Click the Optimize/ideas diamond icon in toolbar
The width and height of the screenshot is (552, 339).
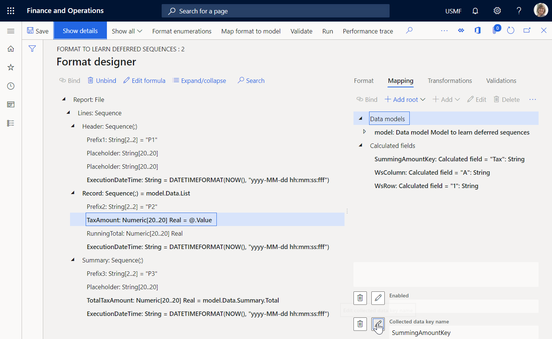tap(461, 30)
